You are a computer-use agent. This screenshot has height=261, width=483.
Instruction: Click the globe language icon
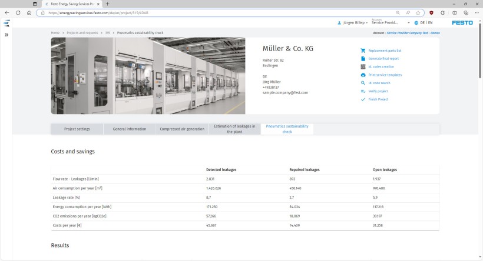click(416, 23)
